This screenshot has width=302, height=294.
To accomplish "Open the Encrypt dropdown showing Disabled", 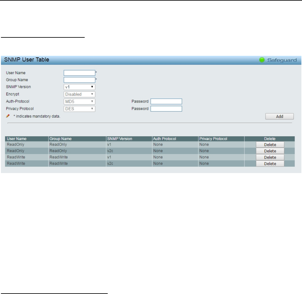I will point(79,94).
